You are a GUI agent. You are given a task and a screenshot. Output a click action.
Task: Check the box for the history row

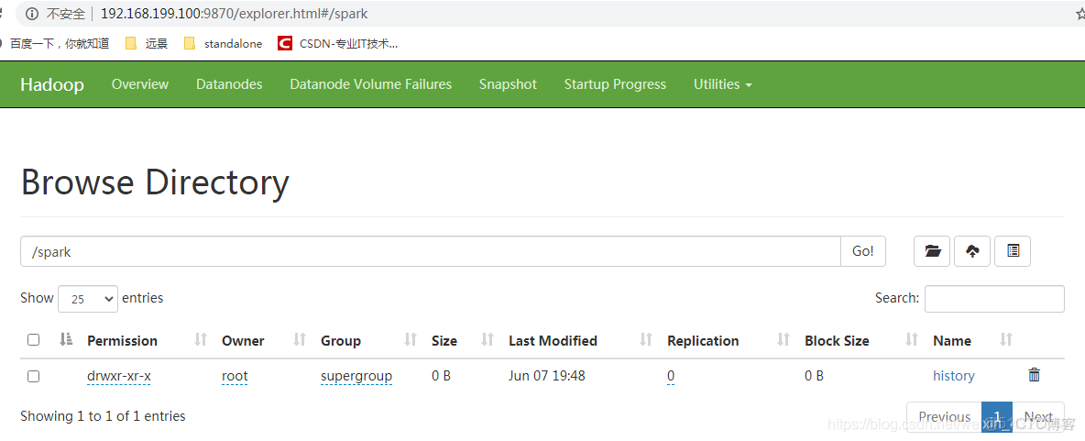coord(34,376)
